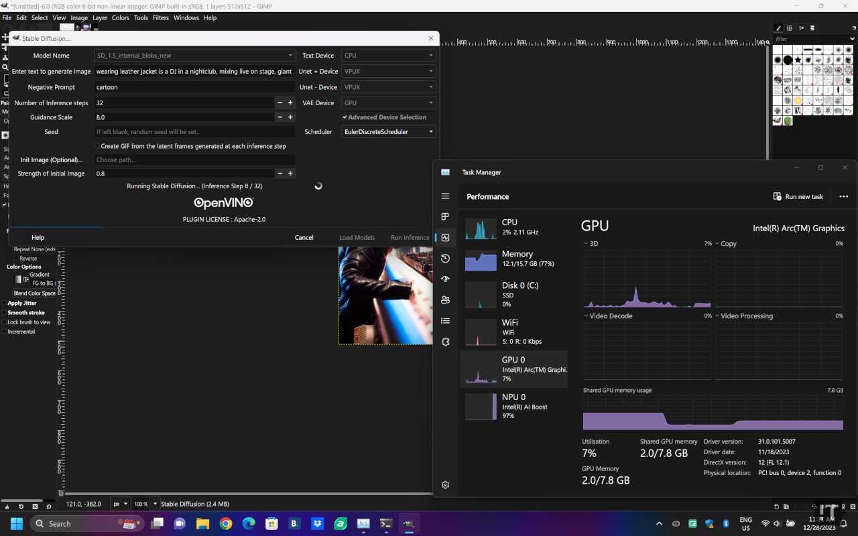Click the Help button in Stable Diffusion dialog
This screenshot has width=858, height=536.
tap(38, 238)
